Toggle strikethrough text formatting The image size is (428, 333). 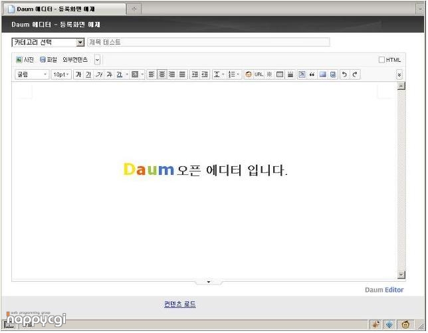pos(109,74)
